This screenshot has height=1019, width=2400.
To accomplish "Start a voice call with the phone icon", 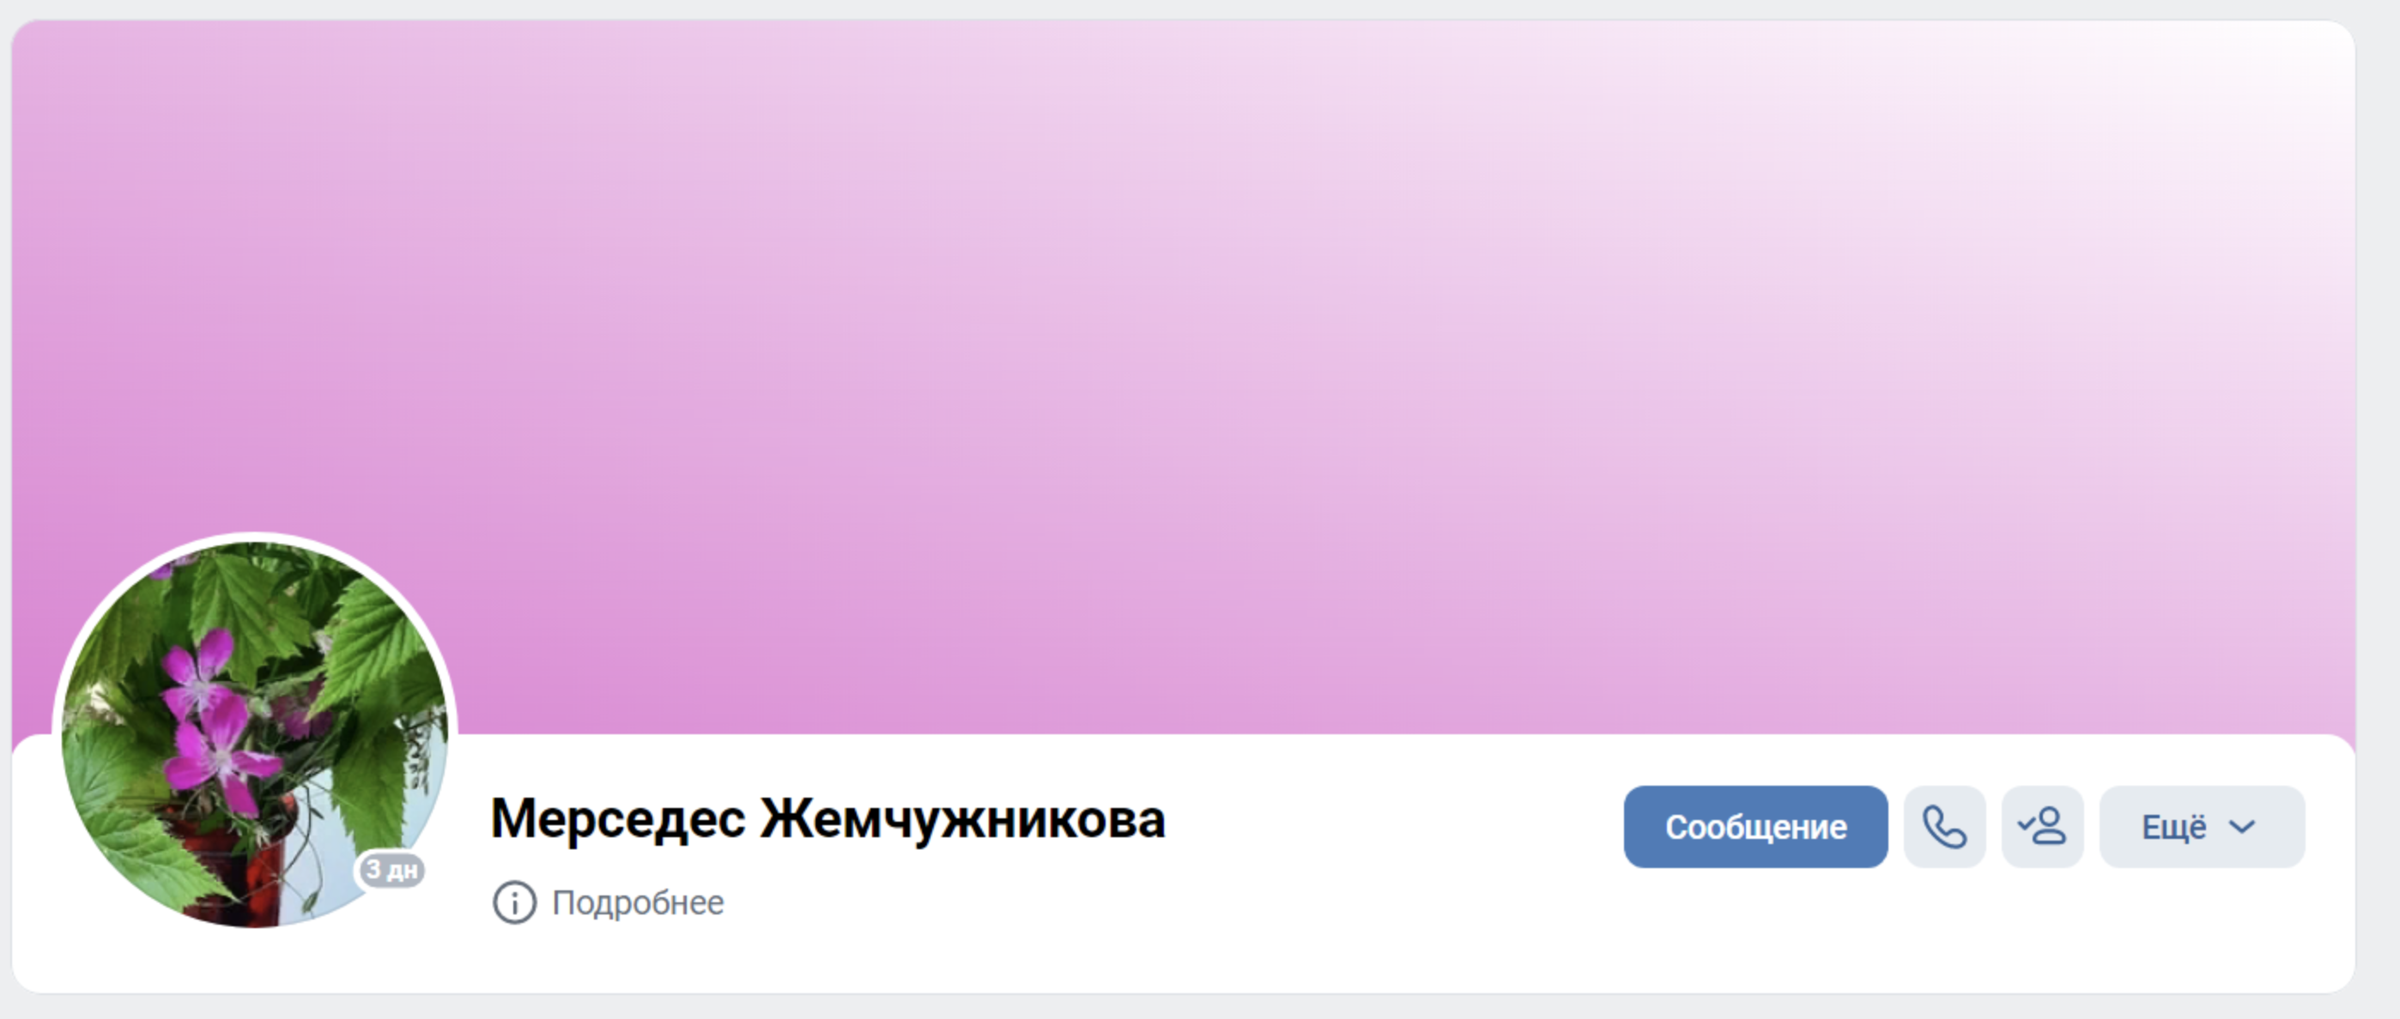I will point(1944,826).
